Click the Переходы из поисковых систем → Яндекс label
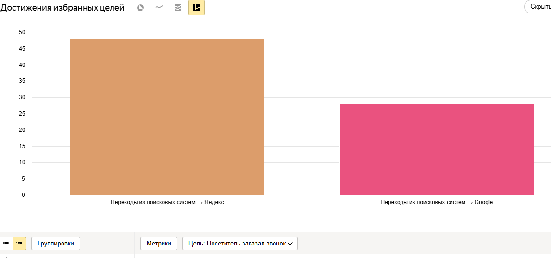The image size is (551, 258). coord(167,202)
